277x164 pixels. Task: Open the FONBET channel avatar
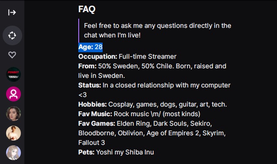tap(13, 74)
